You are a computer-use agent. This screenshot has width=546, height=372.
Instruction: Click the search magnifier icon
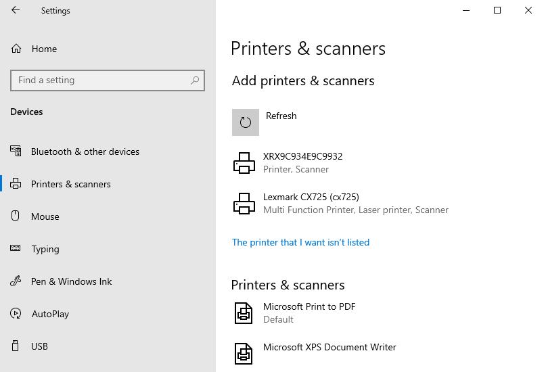[195, 80]
